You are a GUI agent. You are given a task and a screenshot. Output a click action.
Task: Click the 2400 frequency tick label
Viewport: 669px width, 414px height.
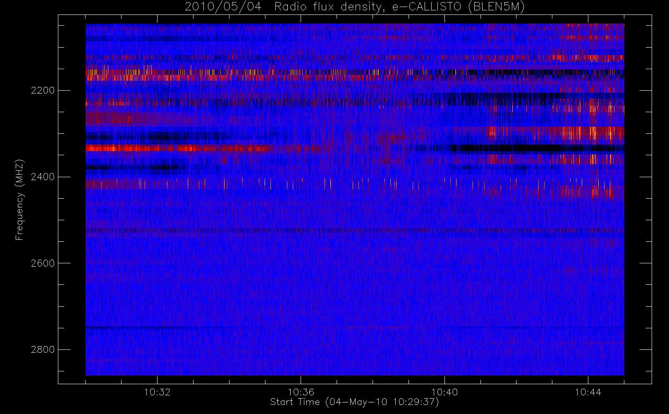(x=43, y=177)
